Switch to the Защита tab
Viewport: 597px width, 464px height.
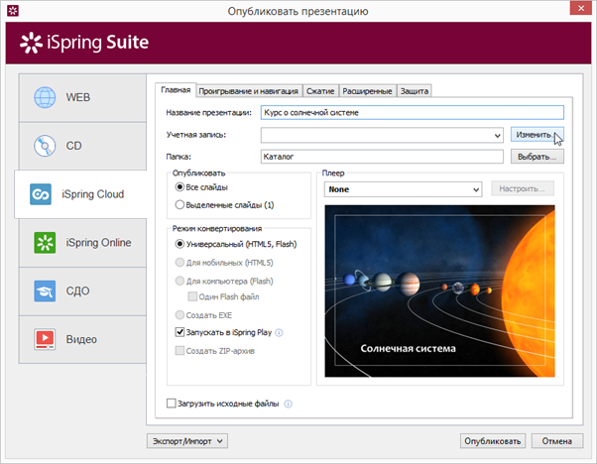click(415, 91)
